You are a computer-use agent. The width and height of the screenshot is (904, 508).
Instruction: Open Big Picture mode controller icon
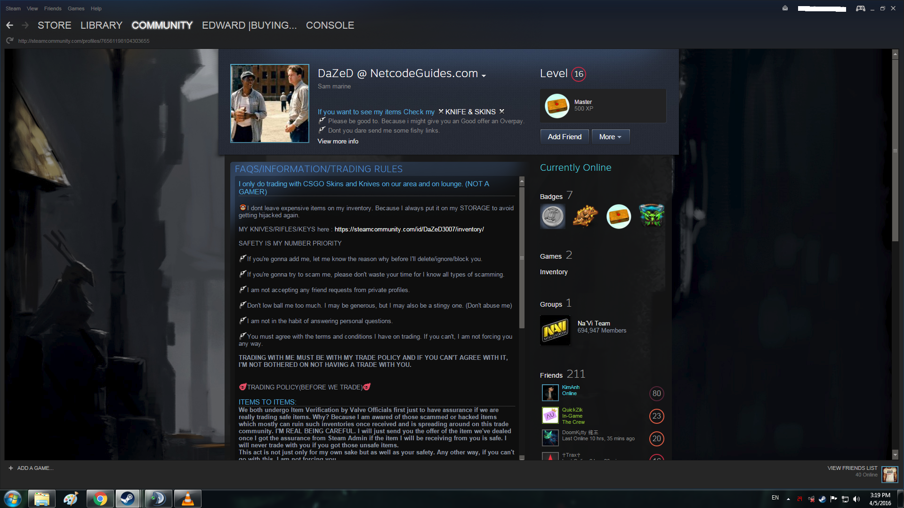[x=860, y=8]
